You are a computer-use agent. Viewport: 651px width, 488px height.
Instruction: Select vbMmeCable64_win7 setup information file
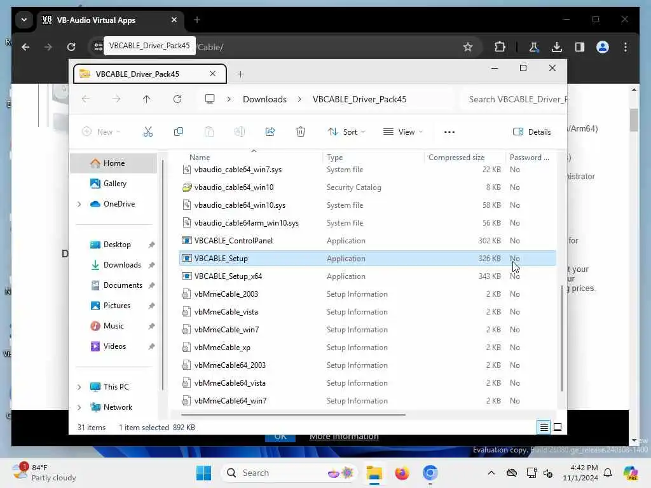[367, 401]
